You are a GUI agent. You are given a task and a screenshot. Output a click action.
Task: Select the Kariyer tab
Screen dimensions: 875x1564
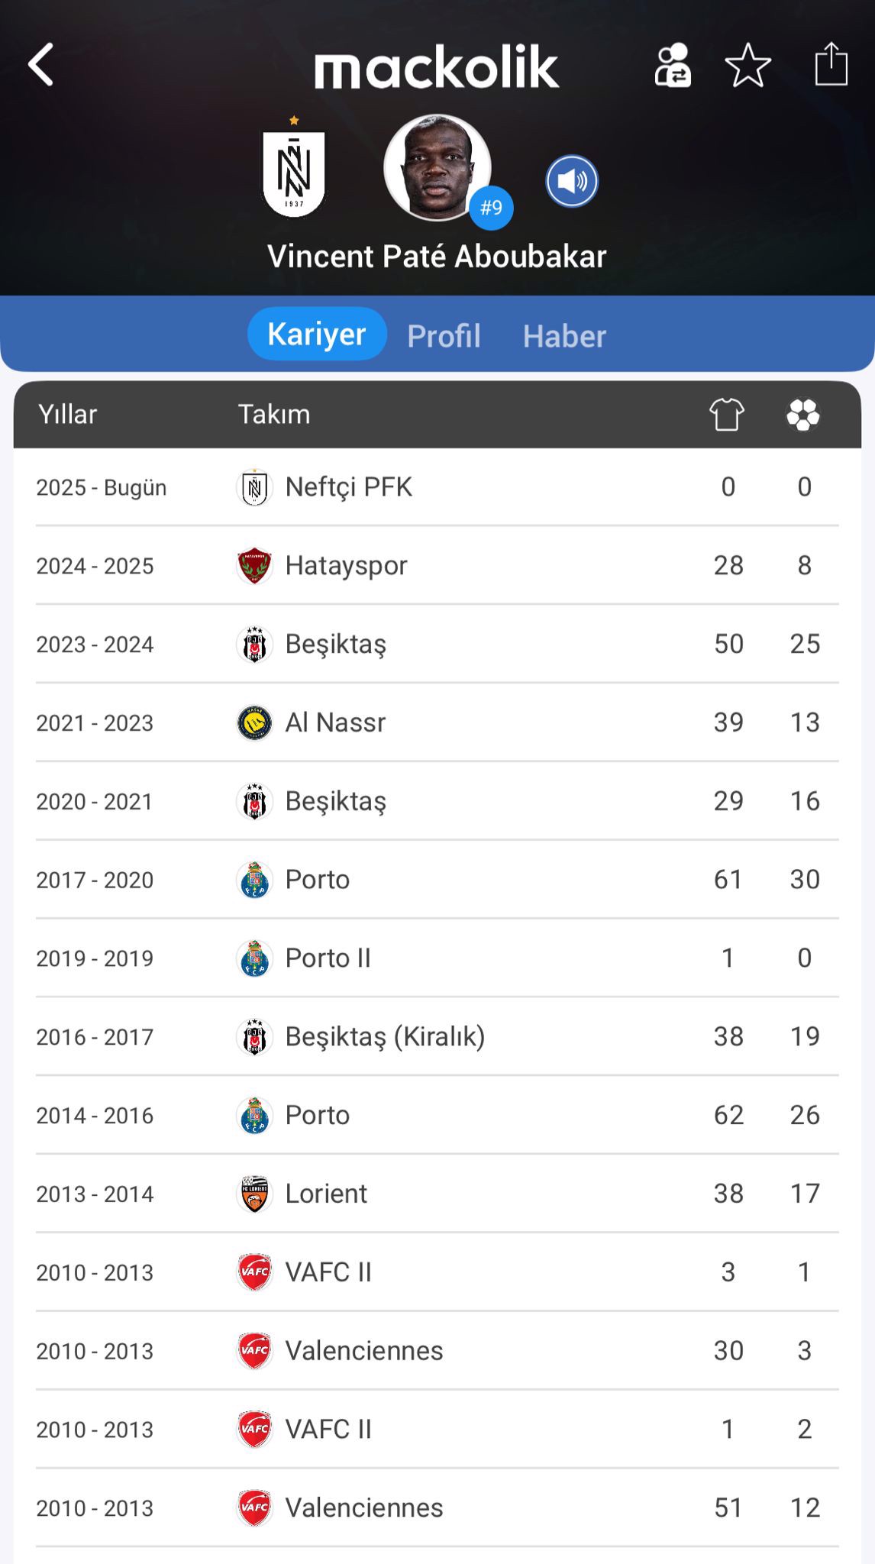pyautogui.click(x=317, y=334)
